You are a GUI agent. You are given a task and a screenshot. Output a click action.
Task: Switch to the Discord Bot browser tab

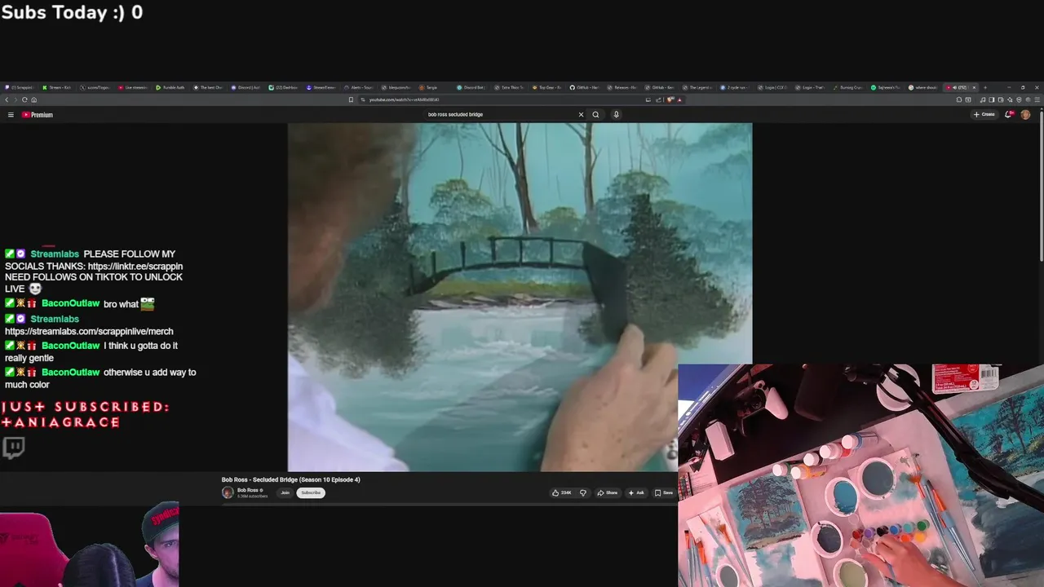tap(470, 87)
